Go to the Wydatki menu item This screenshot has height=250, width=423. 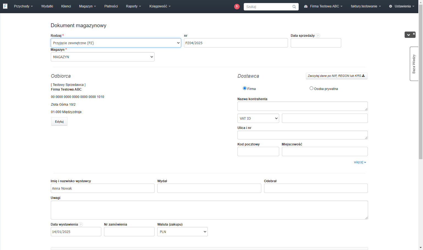click(x=47, y=6)
